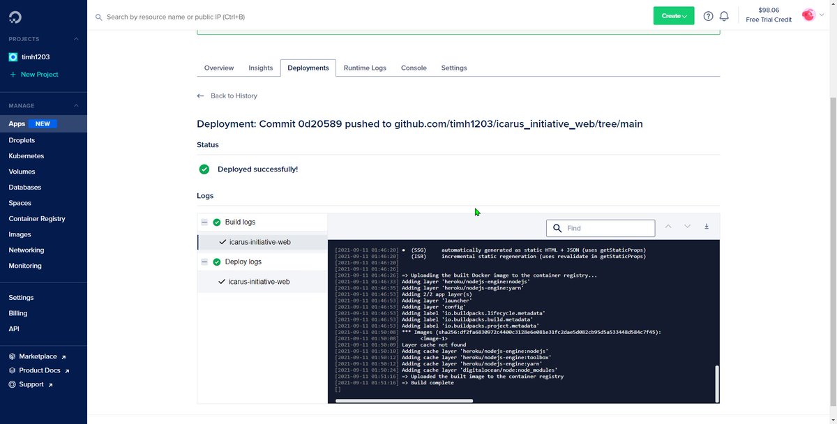Image resolution: width=837 pixels, height=424 pixels.
Task: Click the back arrow beside Back to History
Action: click(x=201, y=96)
